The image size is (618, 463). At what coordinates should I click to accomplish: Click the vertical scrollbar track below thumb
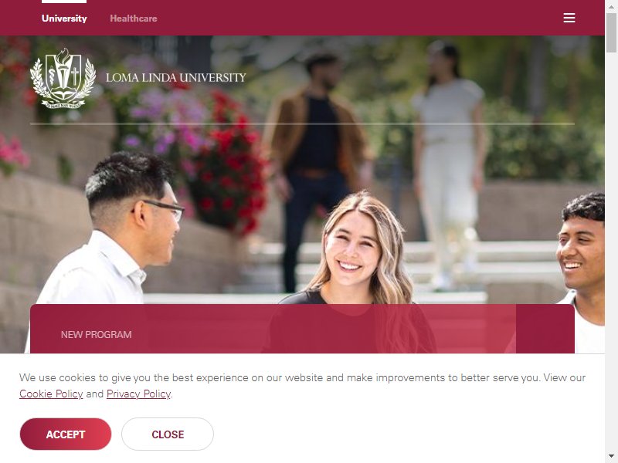pyautogui.click(x=611, y=252)
